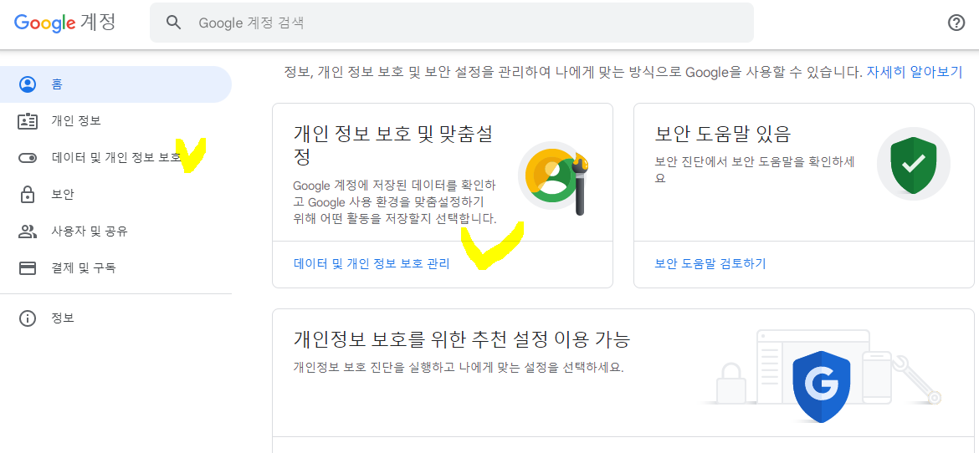Click the 개인 정보 ID card icon

click(x=28, y=121)
